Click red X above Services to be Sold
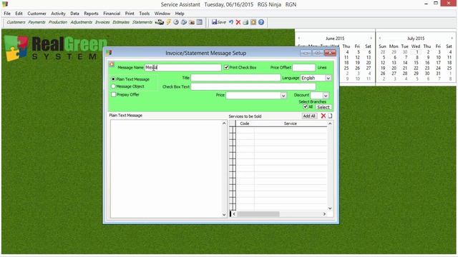 tap(323, 116)
